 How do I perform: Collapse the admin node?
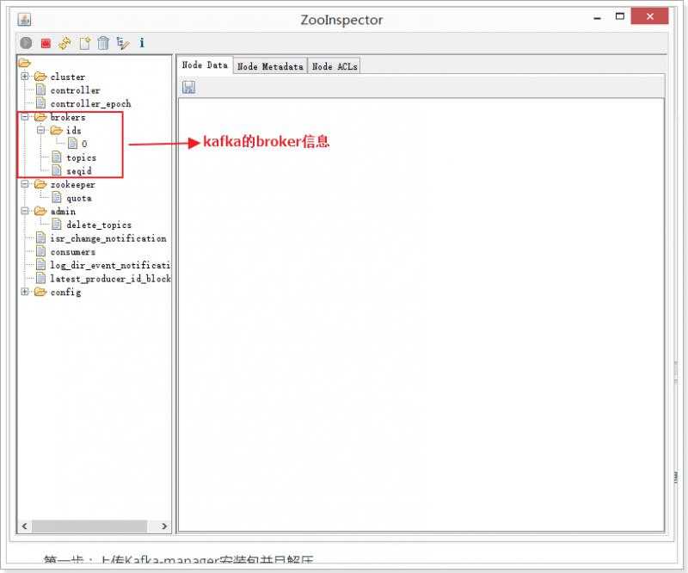[x=25, y=211]
